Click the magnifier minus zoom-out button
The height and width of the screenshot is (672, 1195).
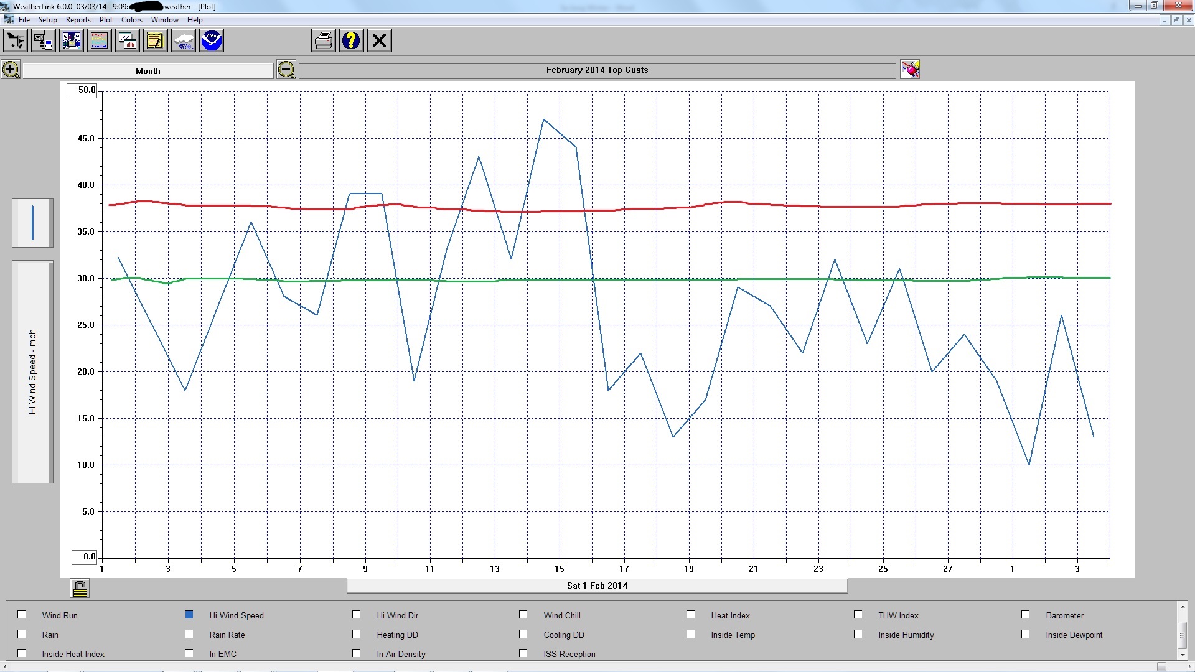pos(286,70)
